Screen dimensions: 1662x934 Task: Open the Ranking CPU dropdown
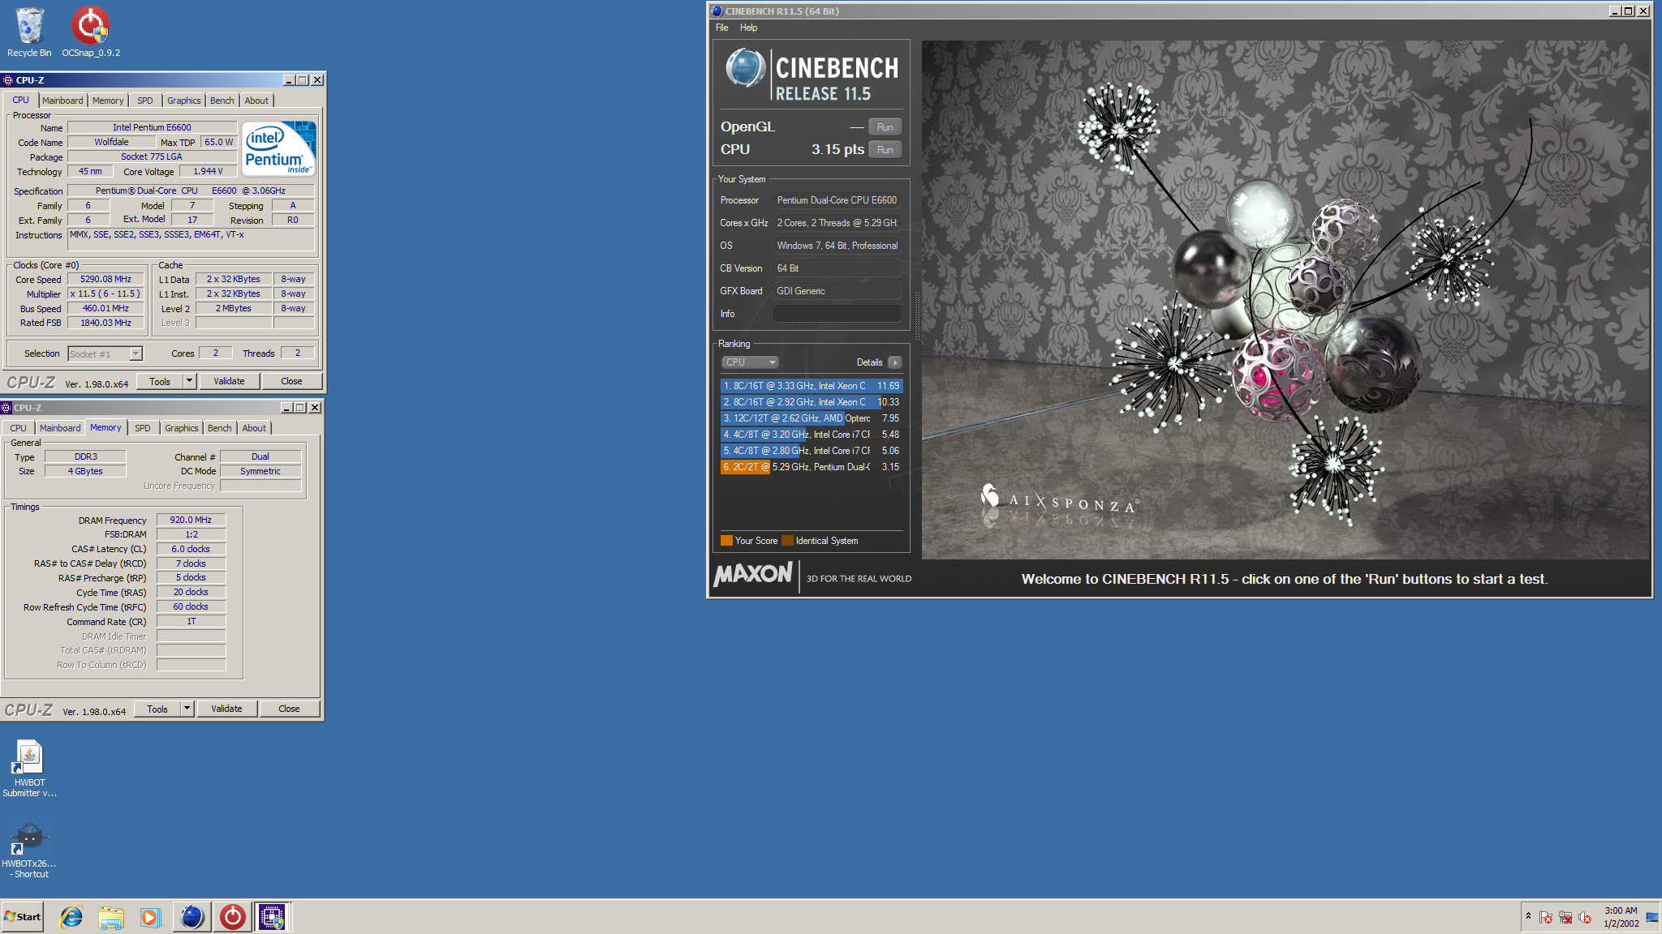pos(750,362)
